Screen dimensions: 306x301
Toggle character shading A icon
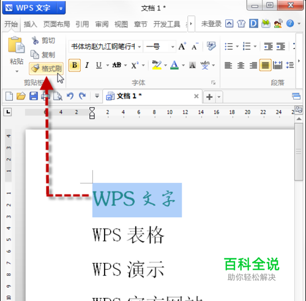(x=192, y=65)
